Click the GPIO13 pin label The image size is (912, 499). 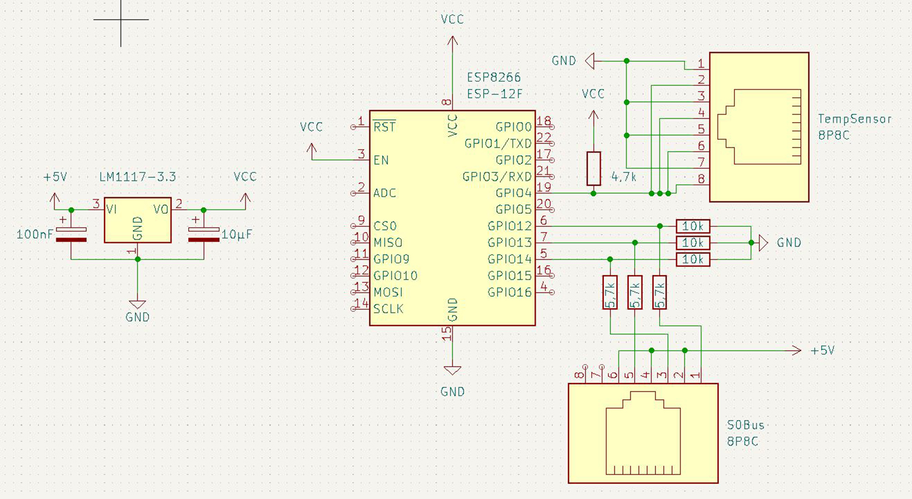[510, 243]
